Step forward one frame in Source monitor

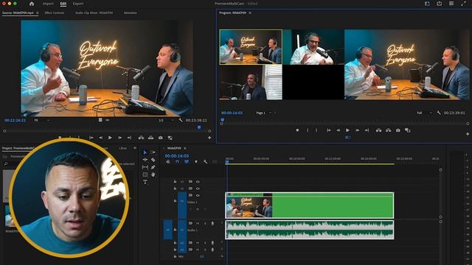(x=119, y=138)
